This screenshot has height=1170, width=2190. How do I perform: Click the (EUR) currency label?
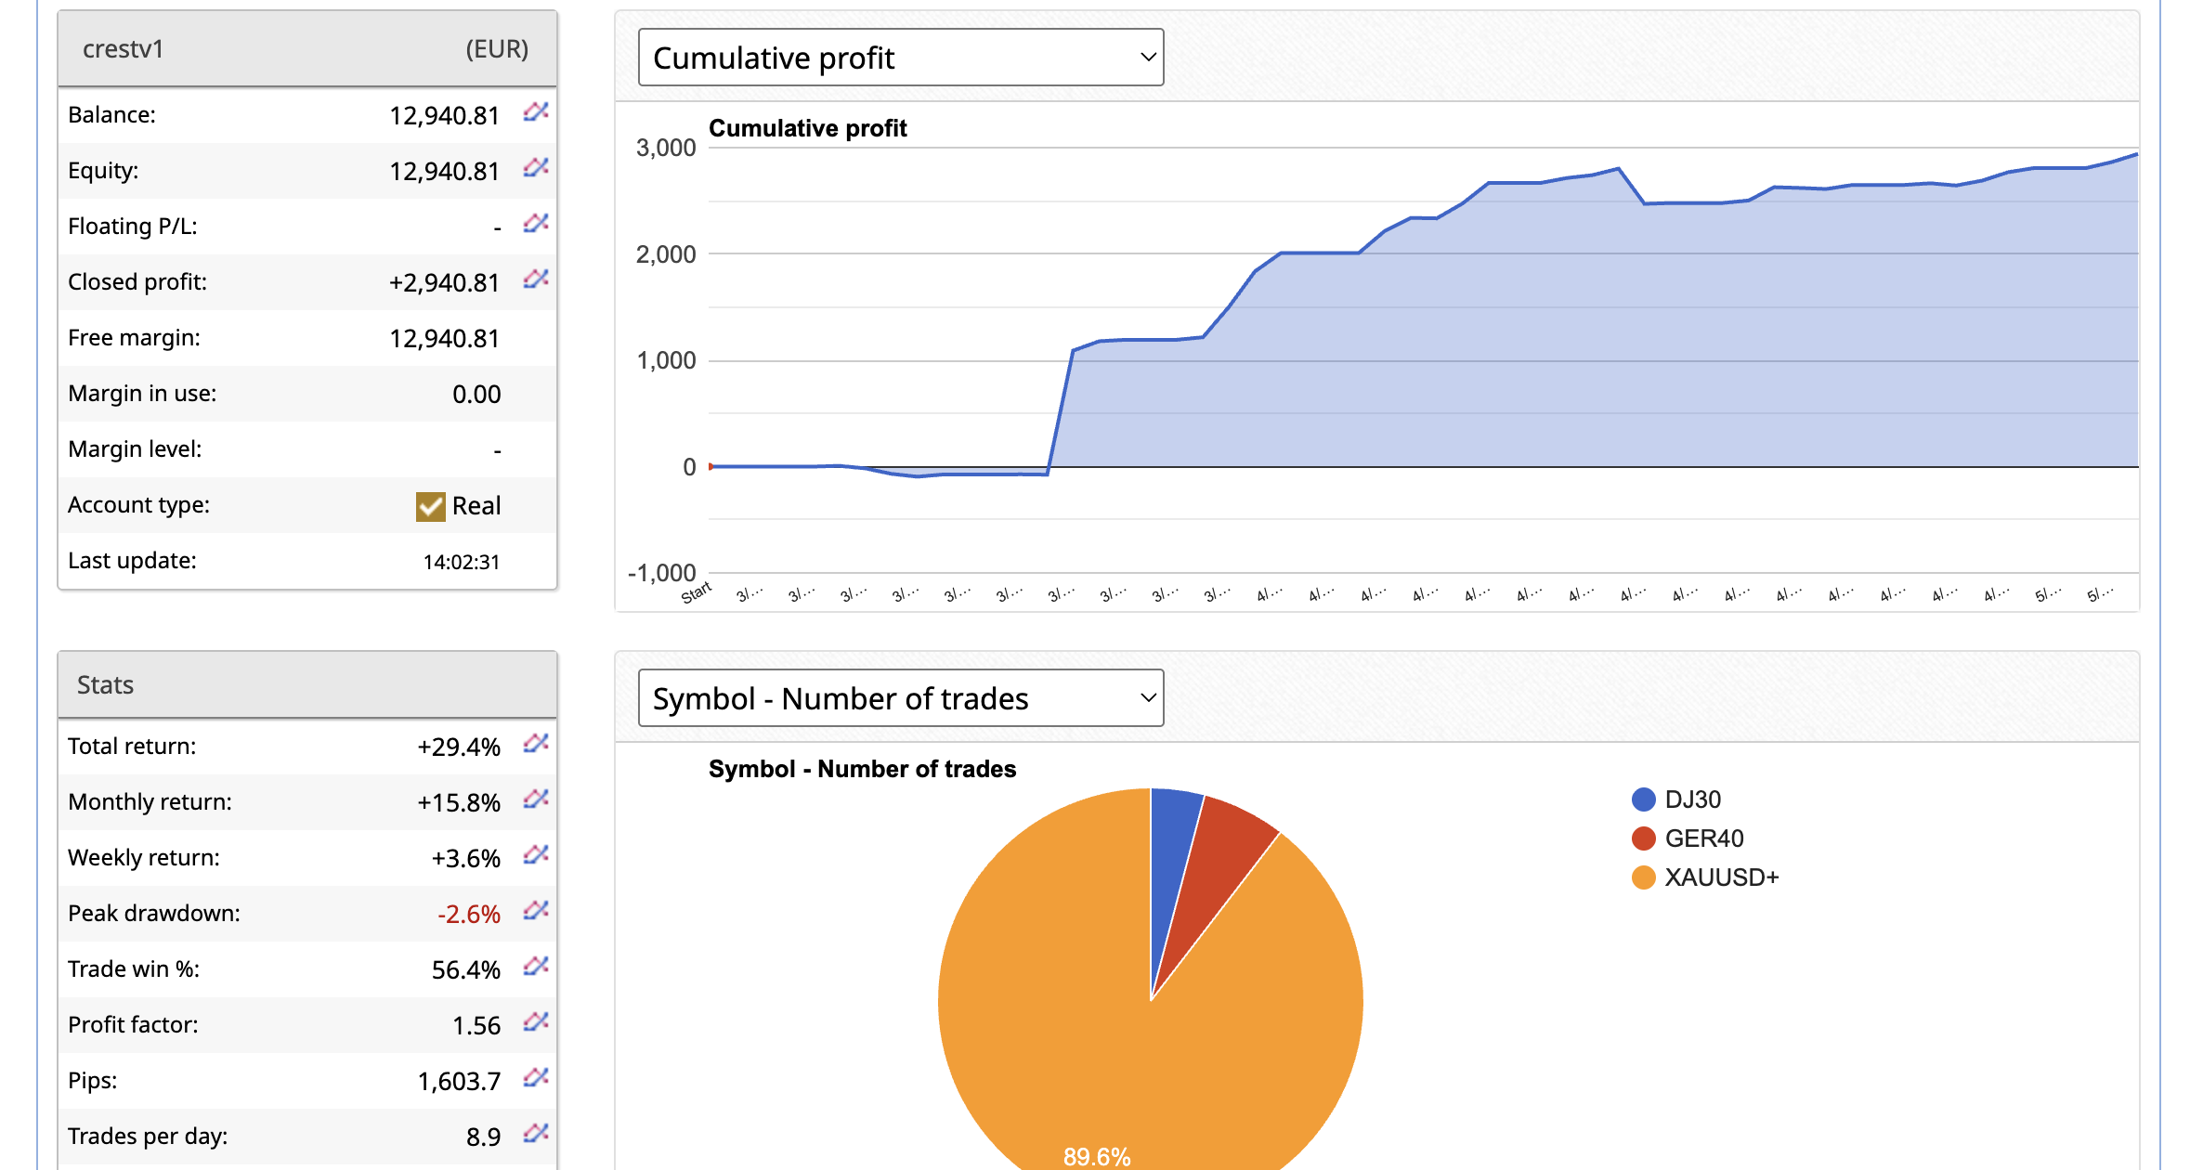[x=497, y=49]
